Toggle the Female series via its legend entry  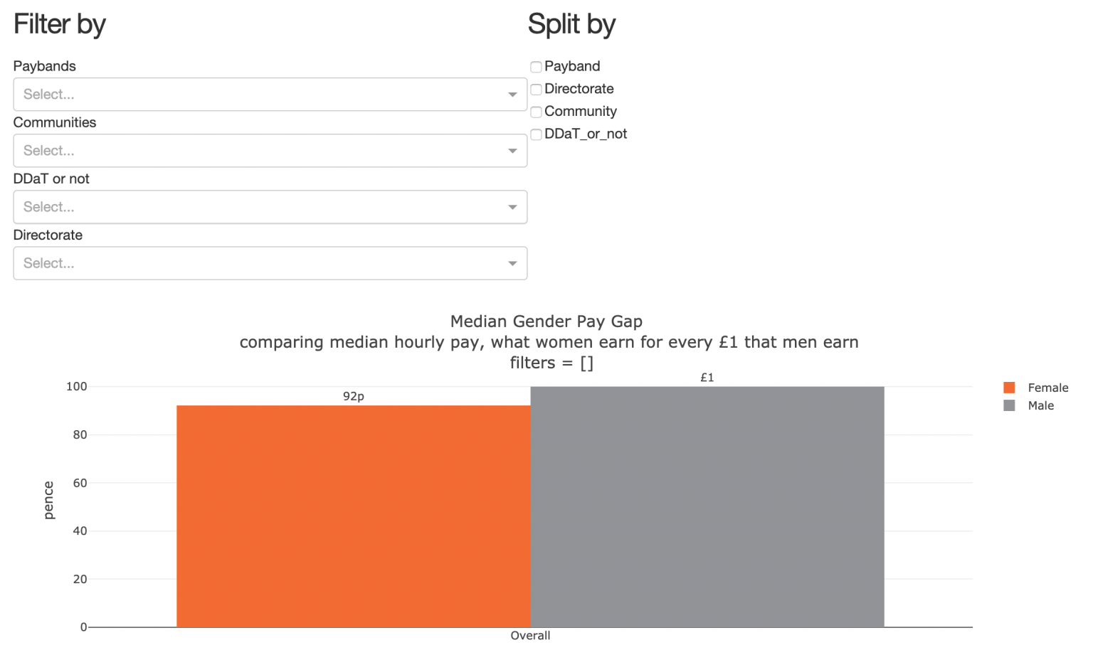click(1047, 387)
